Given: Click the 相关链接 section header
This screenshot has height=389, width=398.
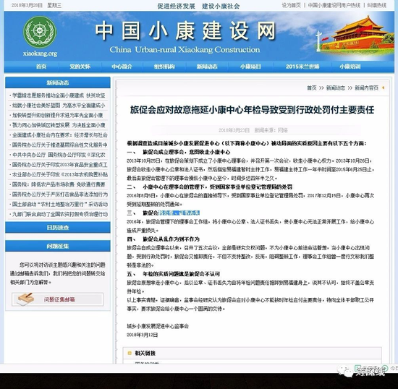Looking at the screenshot, I should [145, 353].
